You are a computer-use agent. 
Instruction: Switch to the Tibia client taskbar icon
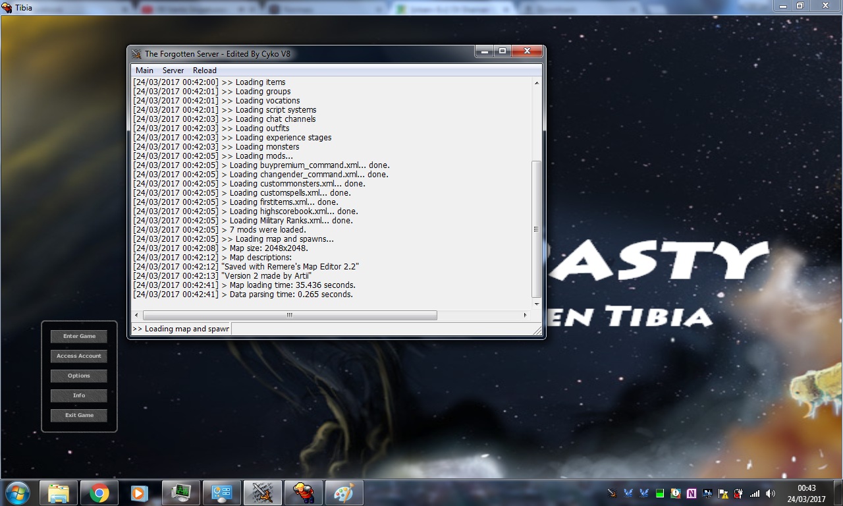[304, 493]
